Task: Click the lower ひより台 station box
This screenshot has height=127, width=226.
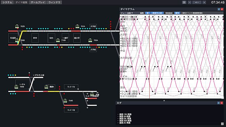Action: click(x=71, y=110)
